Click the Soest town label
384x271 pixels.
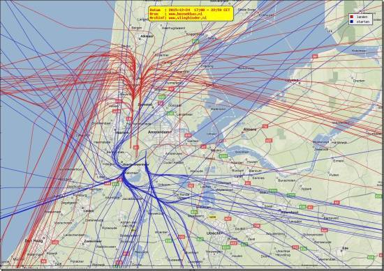[x=268, y=206]
